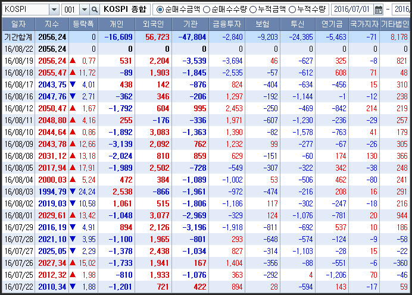Select the 누적수량 radio option
Image resolution: width=412 pixels, height=295 pixels.
tap(292, 10)
